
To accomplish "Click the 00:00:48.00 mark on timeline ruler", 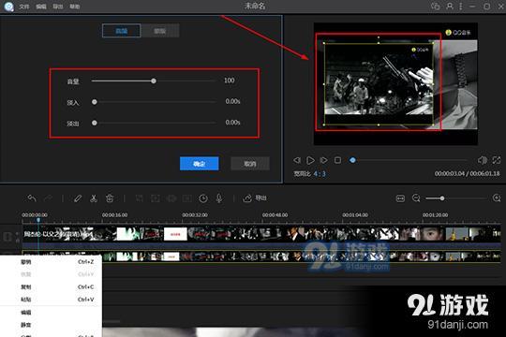I will 275,215.
